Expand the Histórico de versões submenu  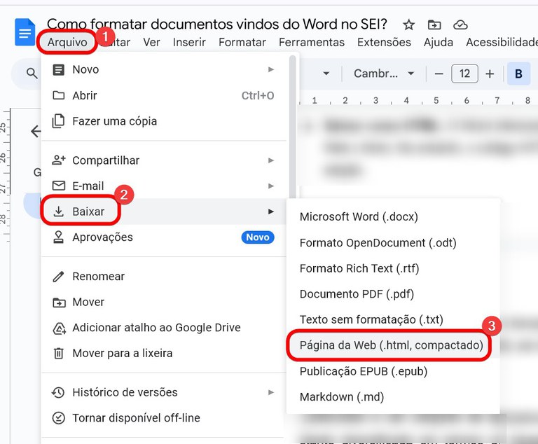(x=270, y=392)
